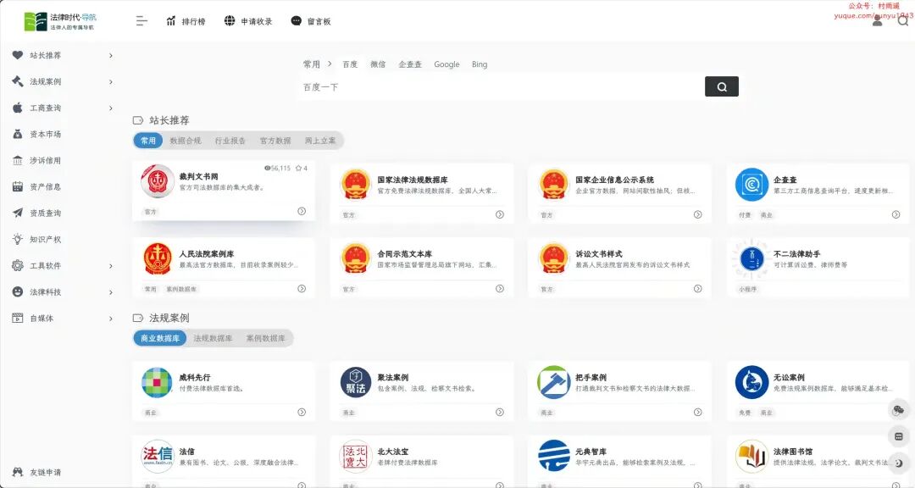Expand the 工商查询 sidebar chevron
Screen dimensions: 915x488
(x=111, y=108)
